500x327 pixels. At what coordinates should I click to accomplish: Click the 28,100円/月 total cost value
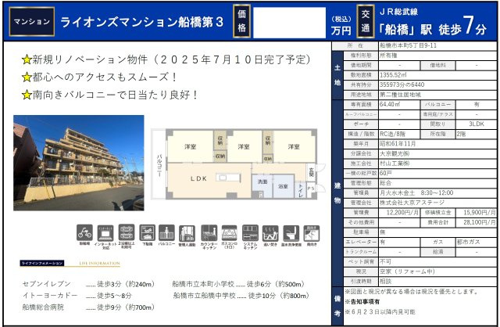[x=480, y=222]
